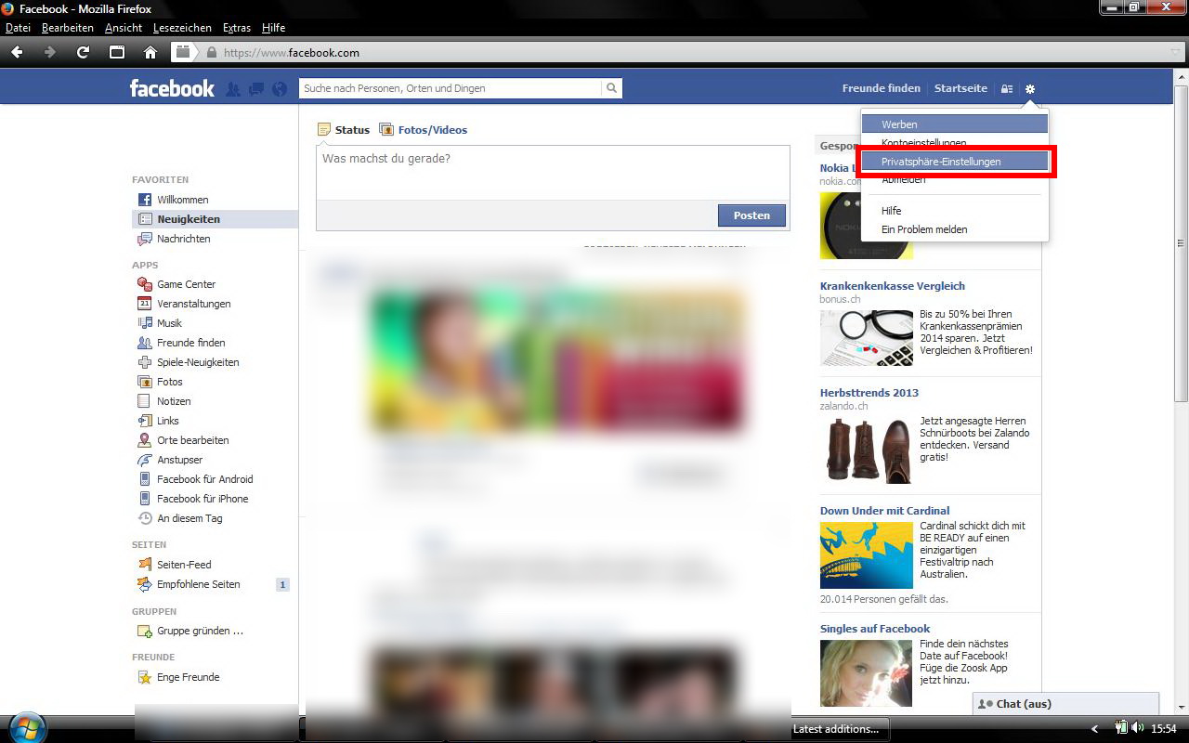This screenshot has height=743, width=1189.
Task: Switch to the Status tab
Action: pyautogui.click(x=343, y=130)
